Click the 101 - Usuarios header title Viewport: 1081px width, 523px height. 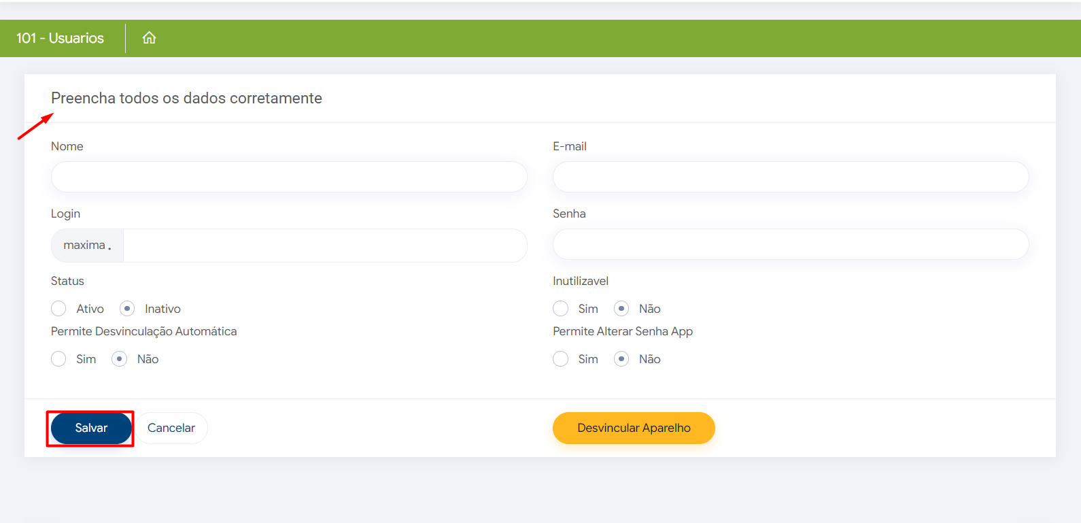tap(60, 38)
